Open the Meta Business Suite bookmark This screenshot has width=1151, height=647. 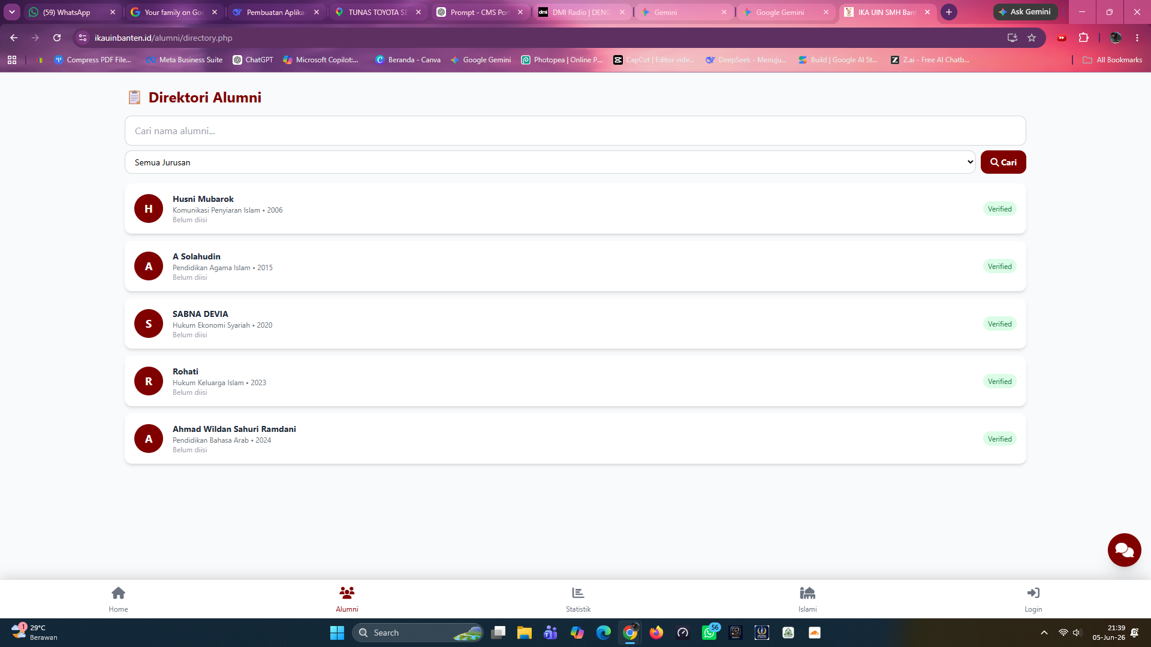click(185, 60)
